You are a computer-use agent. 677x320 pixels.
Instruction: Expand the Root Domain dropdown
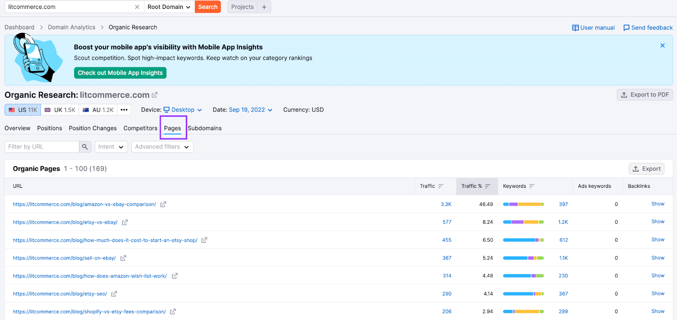click(169, 7)
